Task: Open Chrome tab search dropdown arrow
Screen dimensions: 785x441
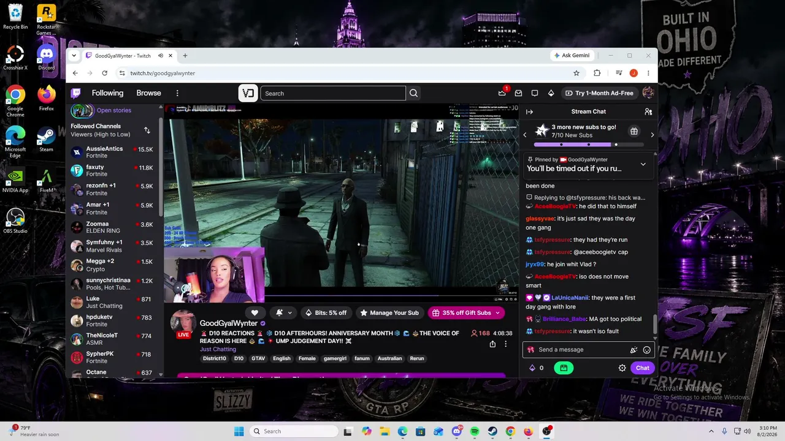Action: (74, 56)
